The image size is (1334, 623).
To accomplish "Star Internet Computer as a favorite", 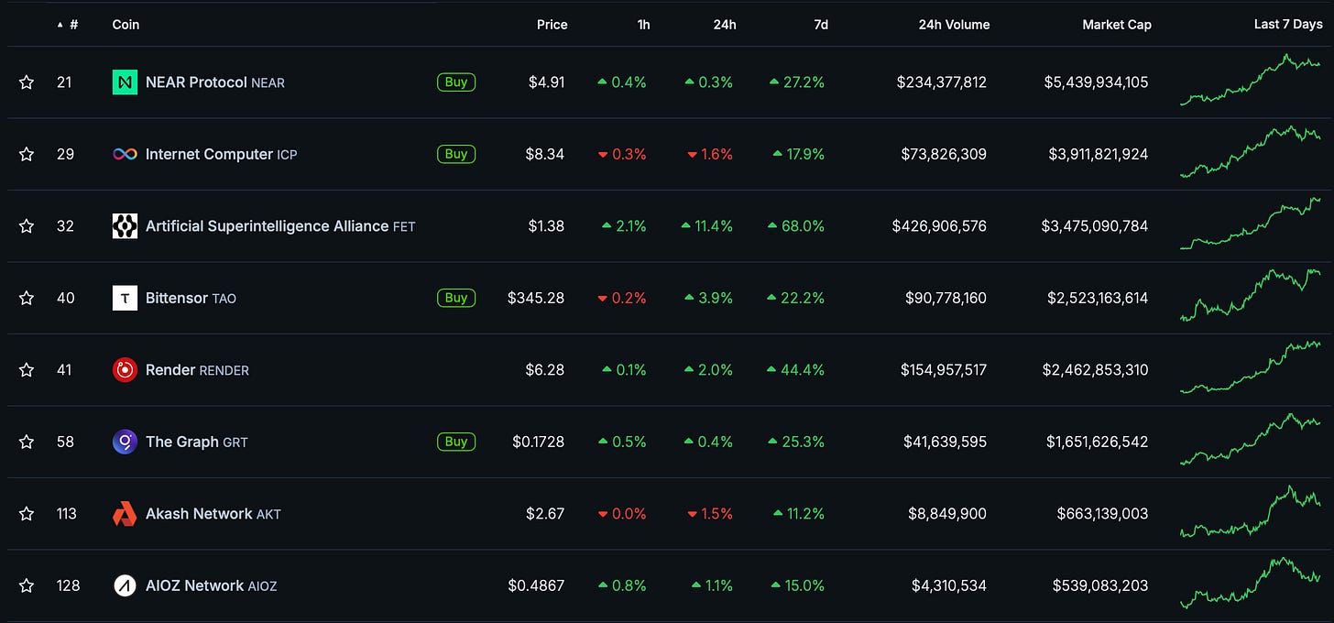I will (27, 154).
